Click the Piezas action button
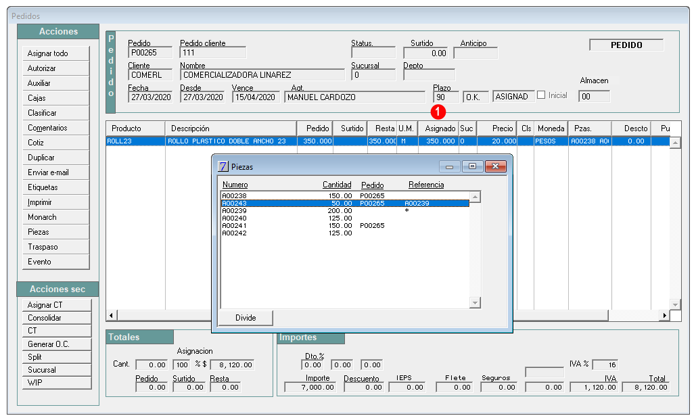 [x=56, y=232]
